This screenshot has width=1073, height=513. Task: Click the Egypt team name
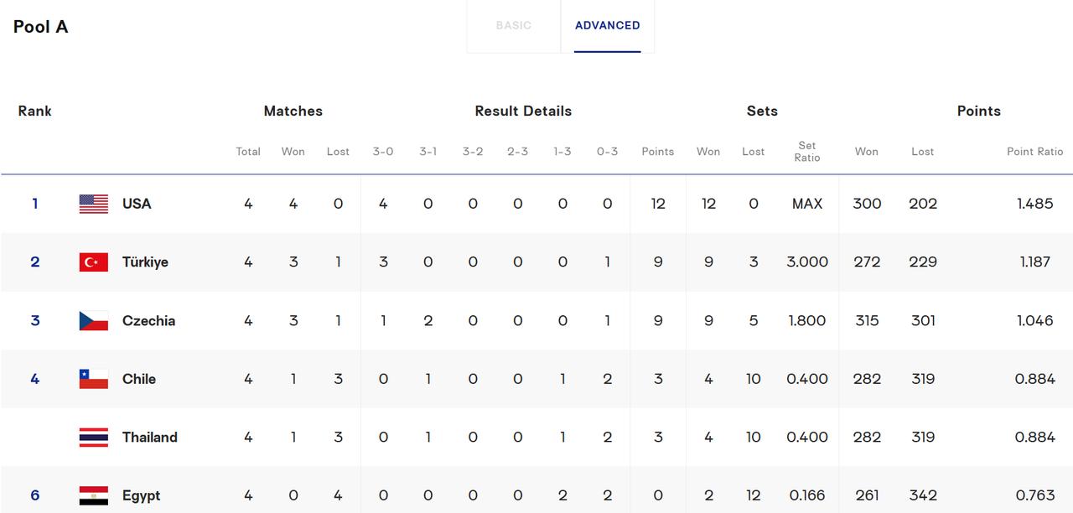(x=141, y=495)
